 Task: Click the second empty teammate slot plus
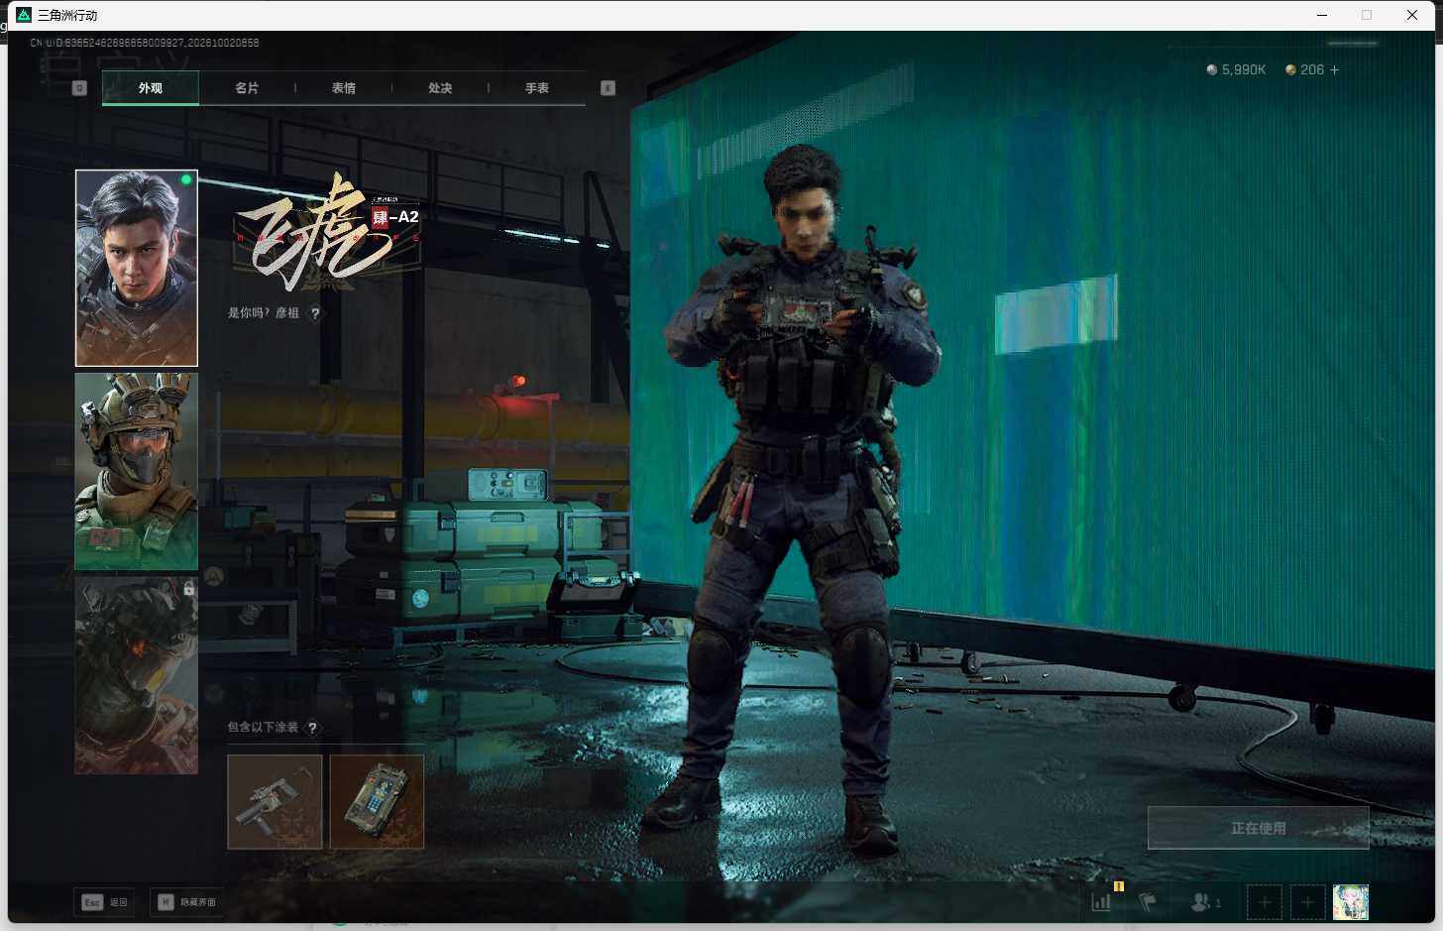click(x=1307, y=902)
